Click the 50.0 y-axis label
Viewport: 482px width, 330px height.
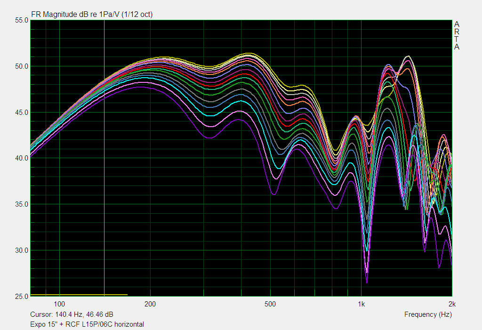tap(22, 66)
